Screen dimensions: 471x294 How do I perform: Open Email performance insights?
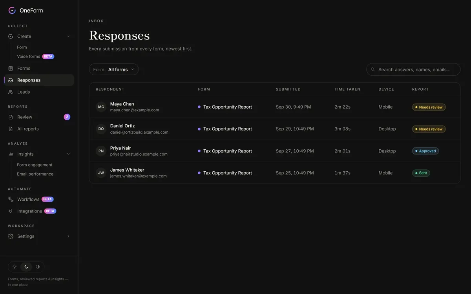(x=35, y=174)
